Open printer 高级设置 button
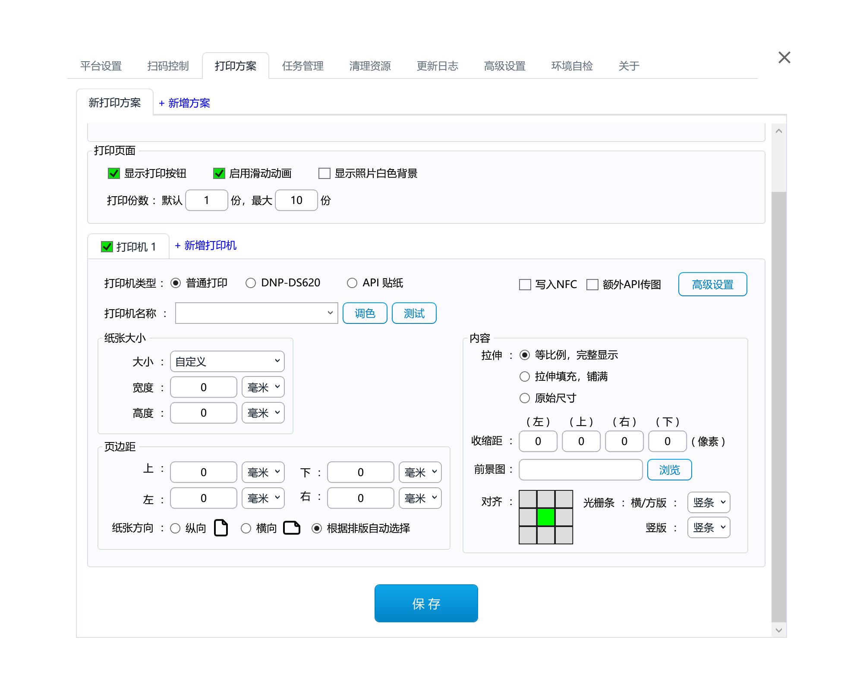 [x=713, y=284]
